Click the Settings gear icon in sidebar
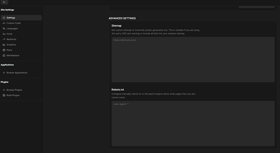280x153 pixels. pyautogui.click(x=4, y=18)
